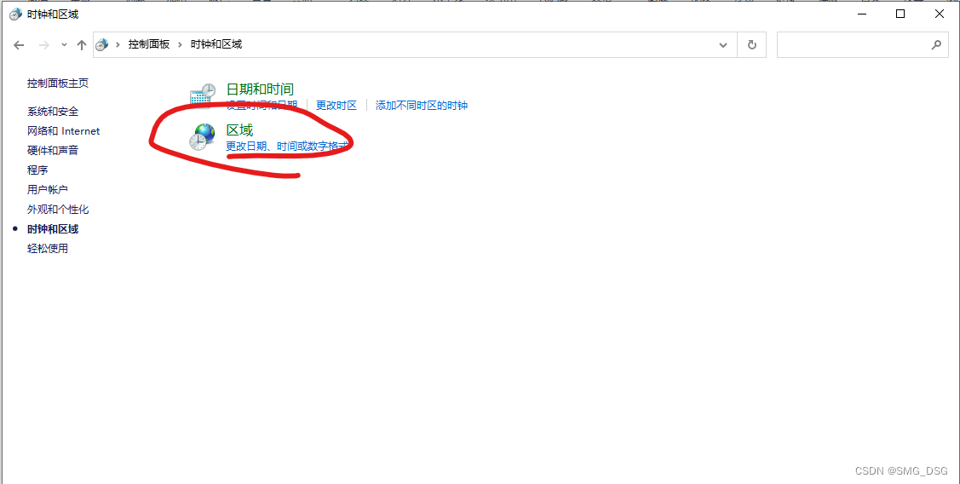Click 控制面板 in the address breadcrumb

click(x=149, y=44)
